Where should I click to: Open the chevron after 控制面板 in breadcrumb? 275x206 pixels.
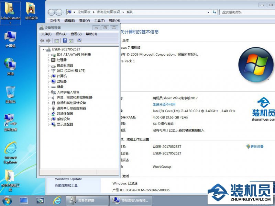click(94, 12)
